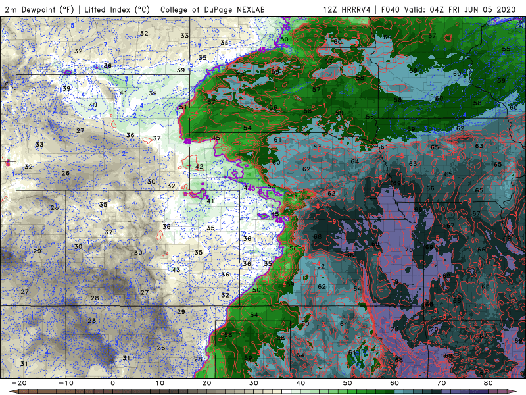Click the "Valid: 04Z FRI JUN 05 2020" text
The height and width of the screenshot is (395, 526).
460,9
